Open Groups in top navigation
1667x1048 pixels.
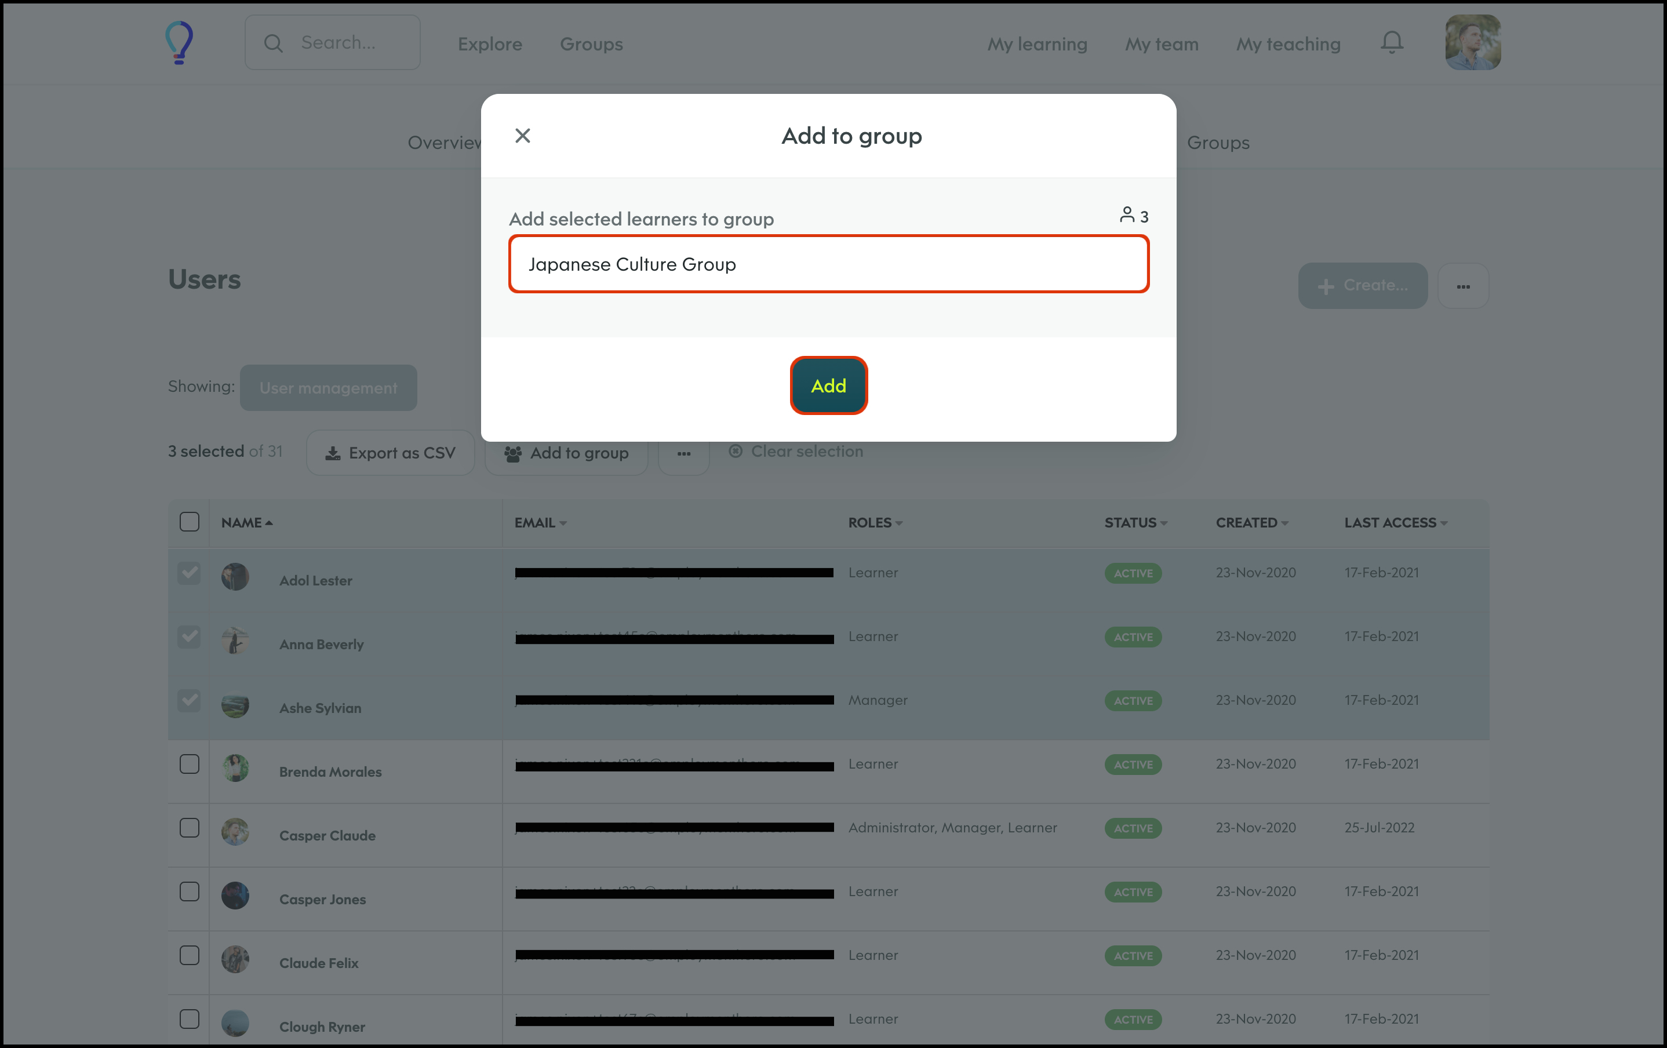click(591, 43)
